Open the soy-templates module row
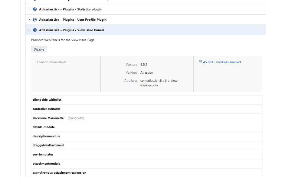Viewport: 302px width, 177px height. 43,154
